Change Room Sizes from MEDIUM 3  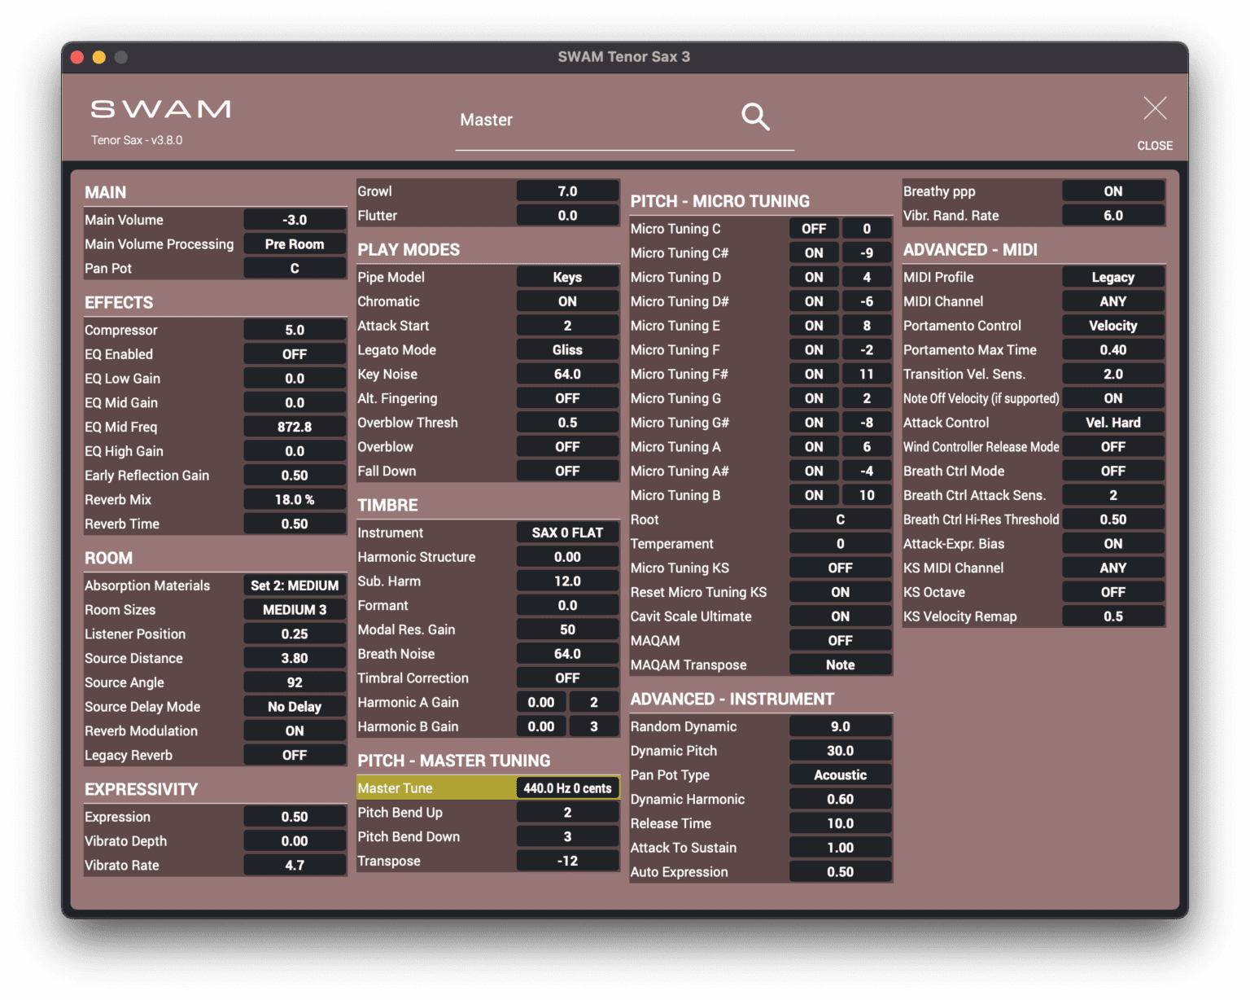[x=294, y=609]
